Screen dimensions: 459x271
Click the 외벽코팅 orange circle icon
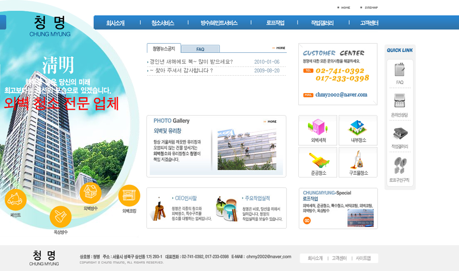(x=129, y=196)
